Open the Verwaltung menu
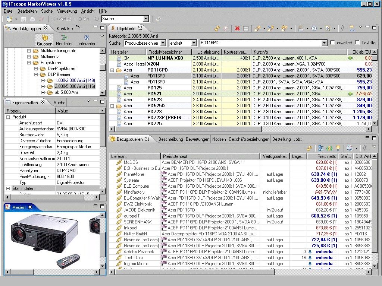 click(x=67, y=11)
